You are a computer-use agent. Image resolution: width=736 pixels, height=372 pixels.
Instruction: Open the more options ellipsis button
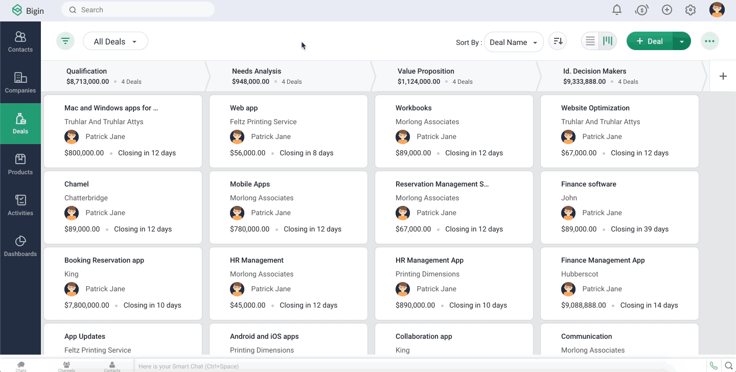click(709, 41)
